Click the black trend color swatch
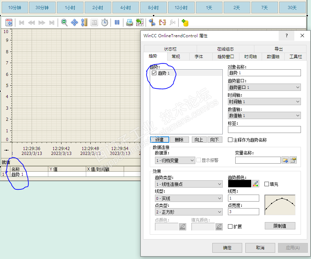Image resolution: width=311 pixels, height=259 pixels. pyautogui.click(x=239, y=184)
